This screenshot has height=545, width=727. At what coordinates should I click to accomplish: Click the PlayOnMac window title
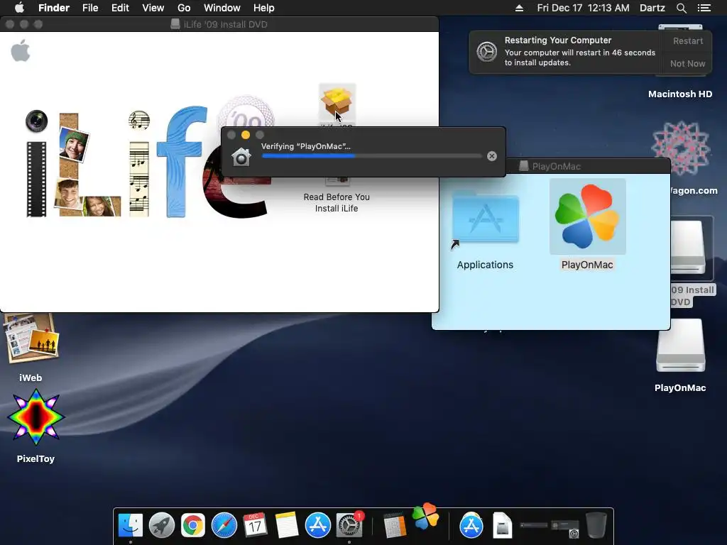[x=557, y=166]
